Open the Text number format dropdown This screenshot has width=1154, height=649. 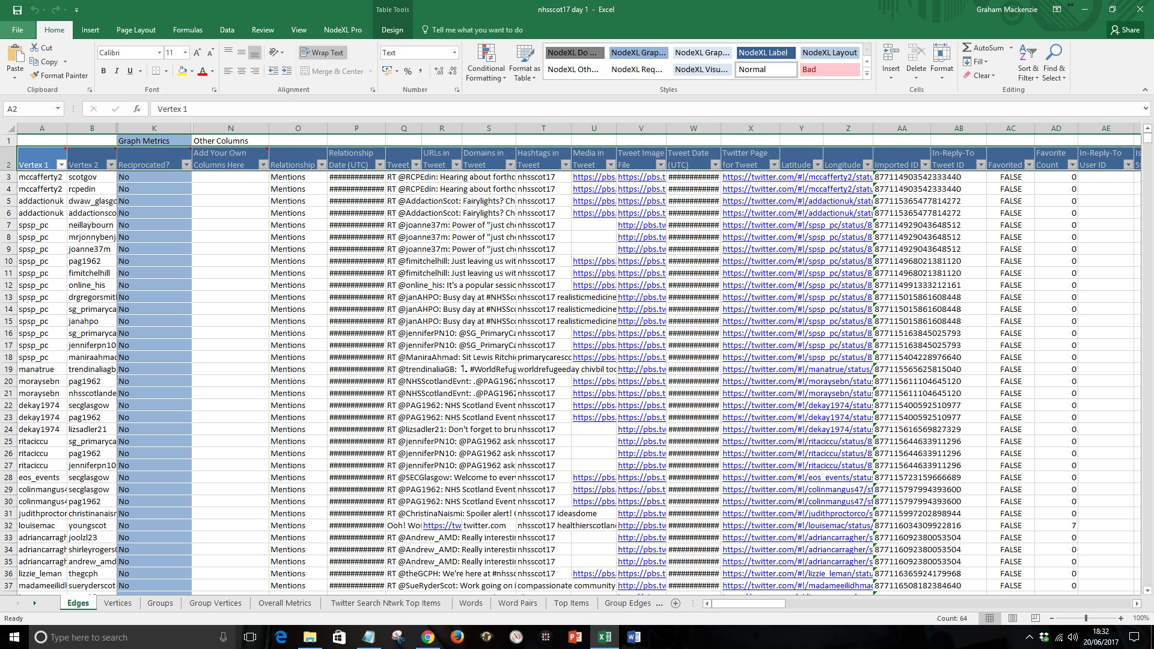454,53
